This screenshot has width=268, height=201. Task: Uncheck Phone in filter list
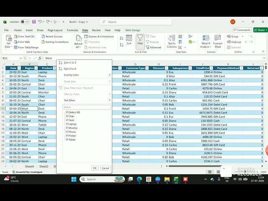(67, 132)
